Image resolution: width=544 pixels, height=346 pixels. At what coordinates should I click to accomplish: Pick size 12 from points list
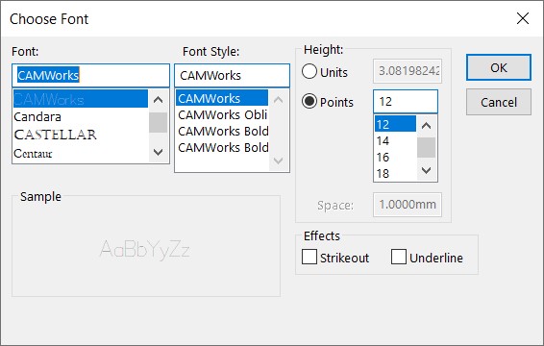(395, 124)
